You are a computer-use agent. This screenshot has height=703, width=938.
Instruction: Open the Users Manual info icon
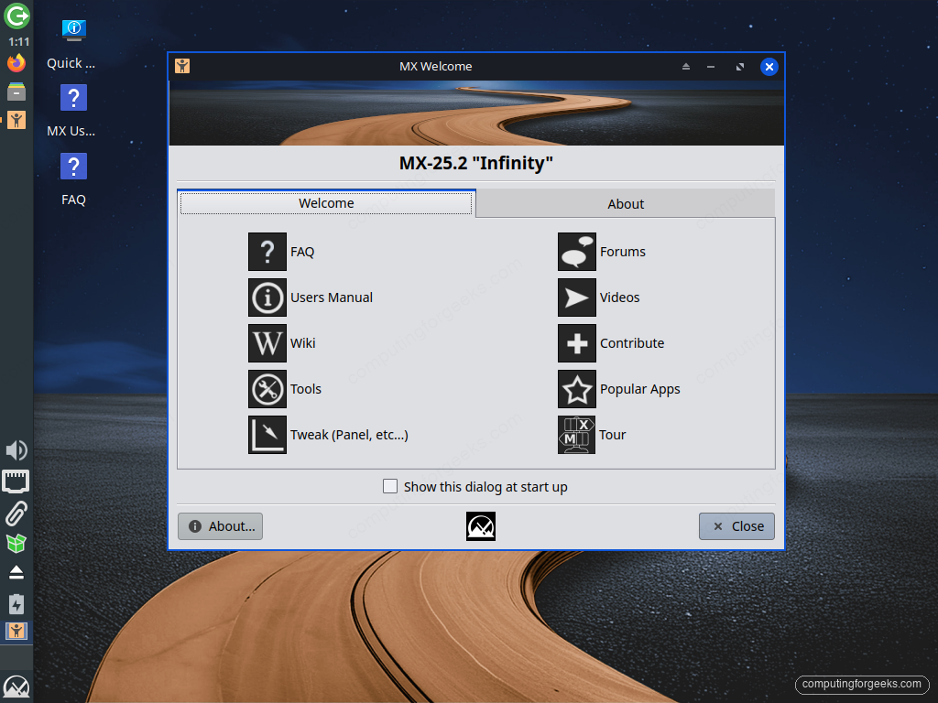[267, 297]
